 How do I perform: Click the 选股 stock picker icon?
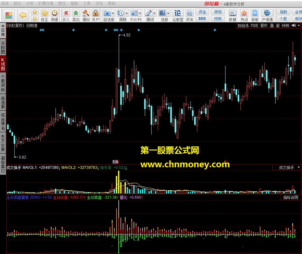click(x=162, y=13)
